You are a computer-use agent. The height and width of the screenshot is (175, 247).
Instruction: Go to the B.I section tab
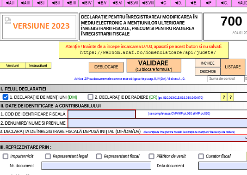coord(40,3)
